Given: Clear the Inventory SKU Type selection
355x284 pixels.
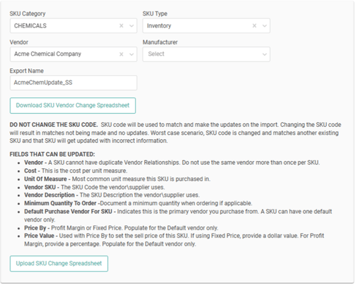Looking at the screenshot, I should [x=254, y=26].
